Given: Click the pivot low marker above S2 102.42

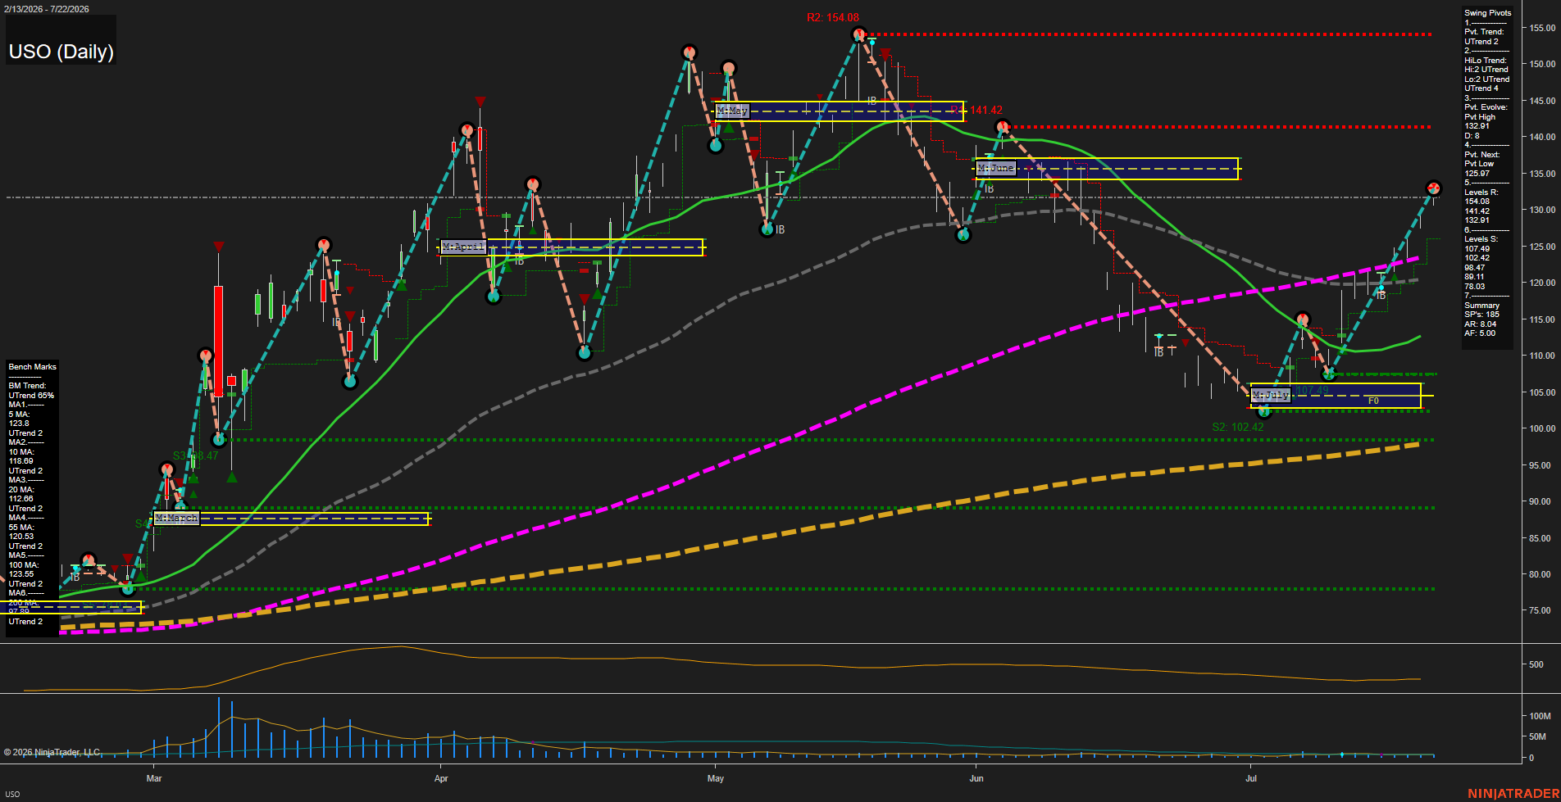Looking at the screenshot, I should pyautogui.click(x=1263, y=411).
